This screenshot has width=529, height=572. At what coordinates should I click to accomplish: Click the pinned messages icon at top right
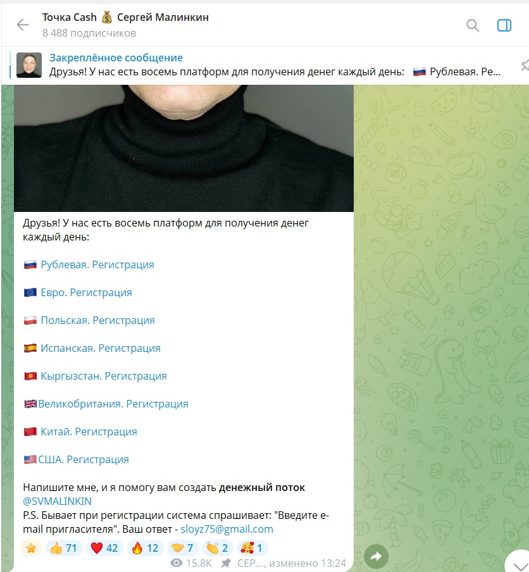pos(525,66)
